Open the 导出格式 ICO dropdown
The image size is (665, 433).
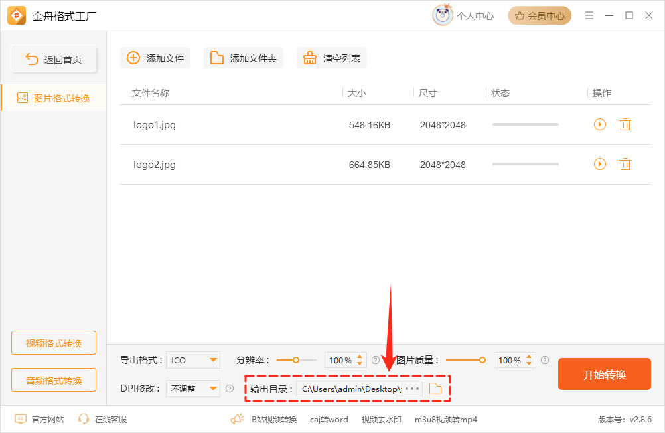[x=192, y=359]
